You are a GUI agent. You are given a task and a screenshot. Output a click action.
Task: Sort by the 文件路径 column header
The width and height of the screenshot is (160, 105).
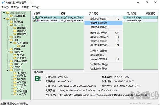coord(107,14)
